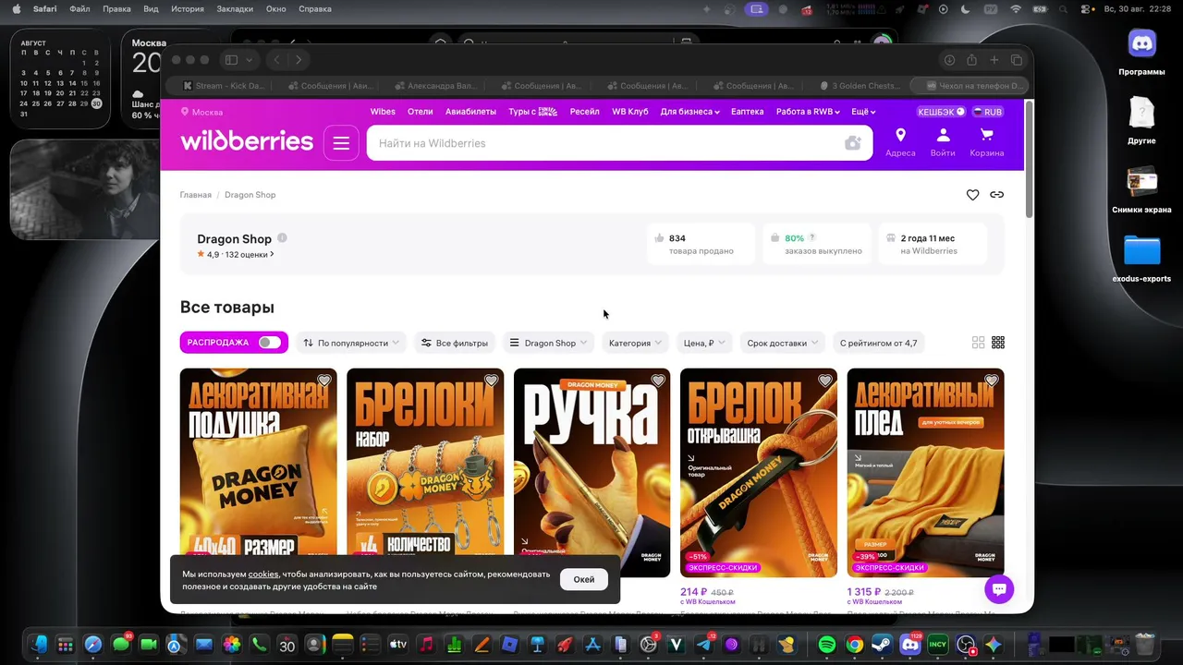Search by photo using the camera icon
1183x665 pixels.
(x=852, y=143)
